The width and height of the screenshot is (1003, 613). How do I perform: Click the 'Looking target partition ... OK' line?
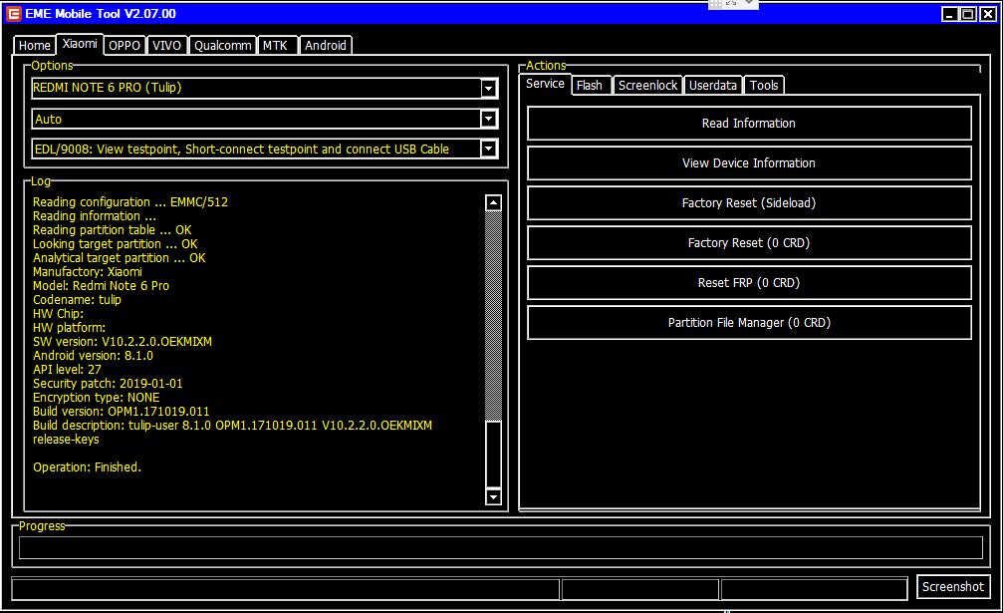(x=116, y=244)
